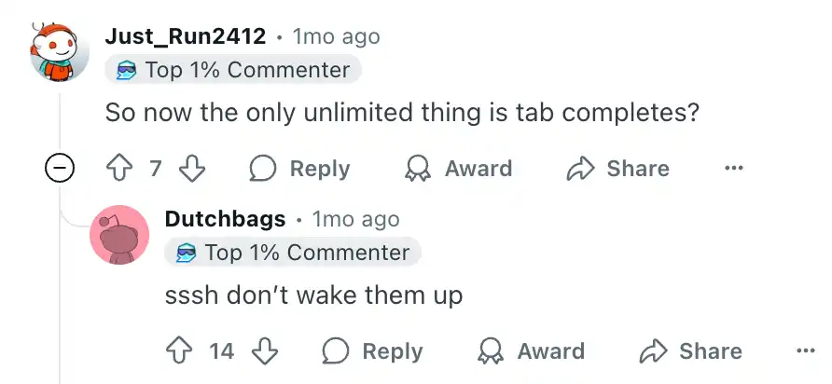Upvote Dutchbags' reply comment
832x384 pixels.
tap(179, 351)
